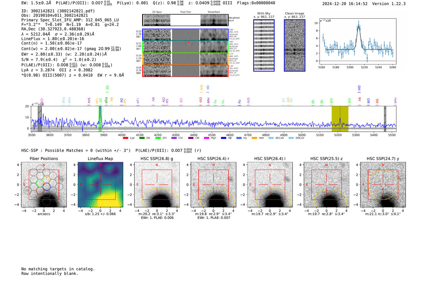Click the orange fiber circle in Fiber Positions
The height and width of the screenshot is (290, 427).
pyautogui.click(x=46, y=180)
